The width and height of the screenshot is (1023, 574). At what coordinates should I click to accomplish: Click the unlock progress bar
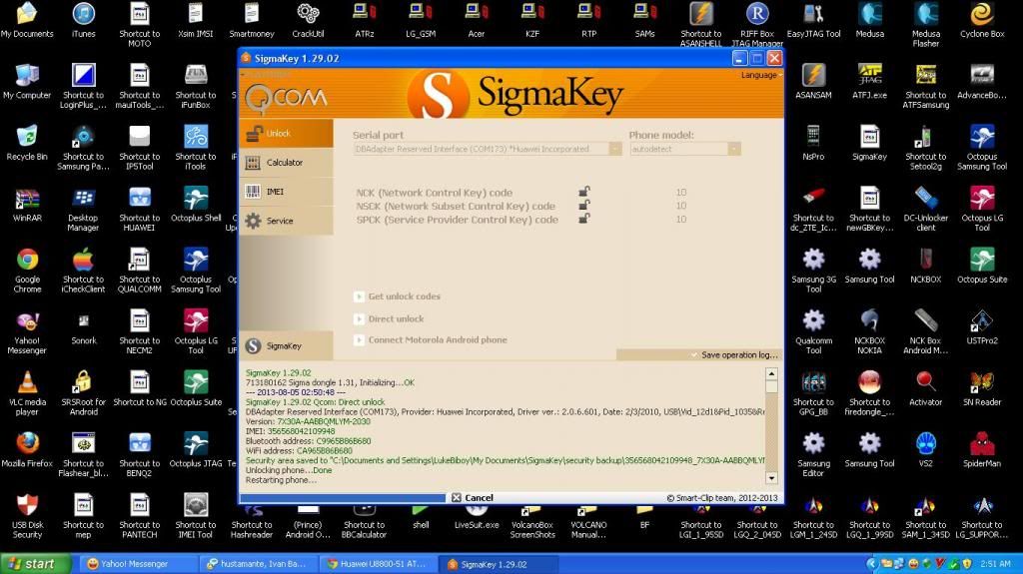(x=343, y=497)
